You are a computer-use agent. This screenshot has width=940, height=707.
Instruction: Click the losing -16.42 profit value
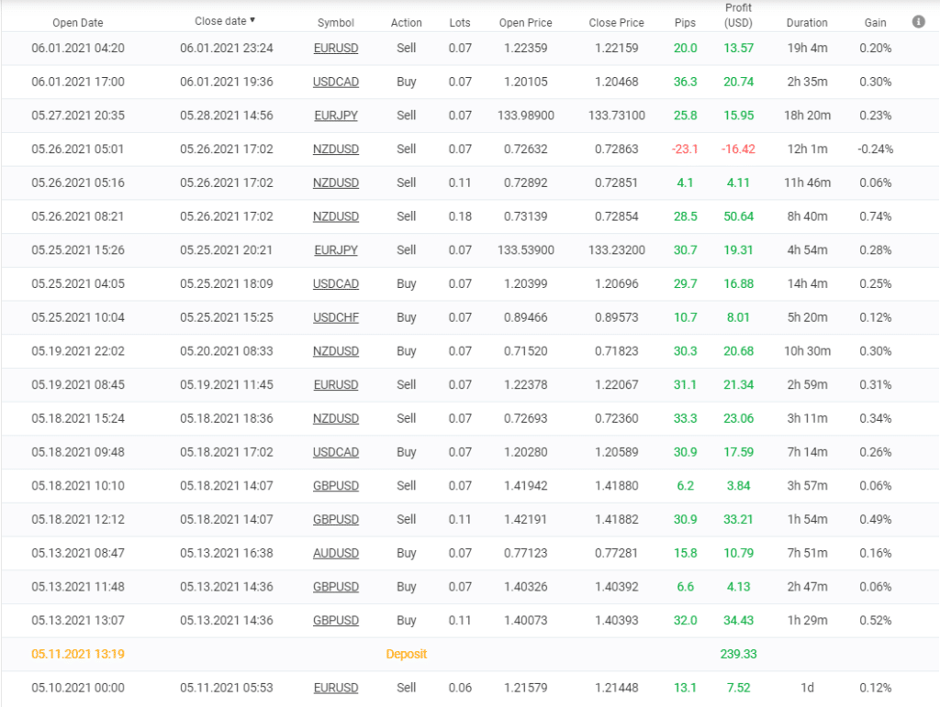[738, 149]
